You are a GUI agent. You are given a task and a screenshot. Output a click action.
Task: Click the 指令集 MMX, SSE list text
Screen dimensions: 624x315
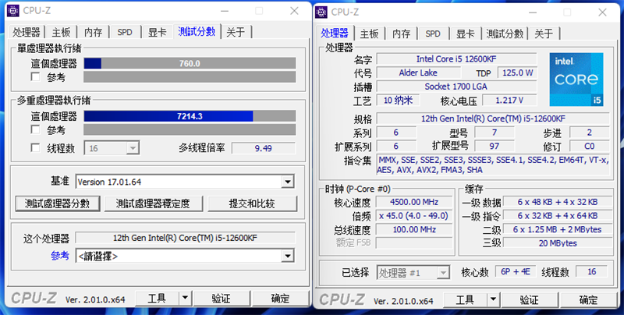493,165
